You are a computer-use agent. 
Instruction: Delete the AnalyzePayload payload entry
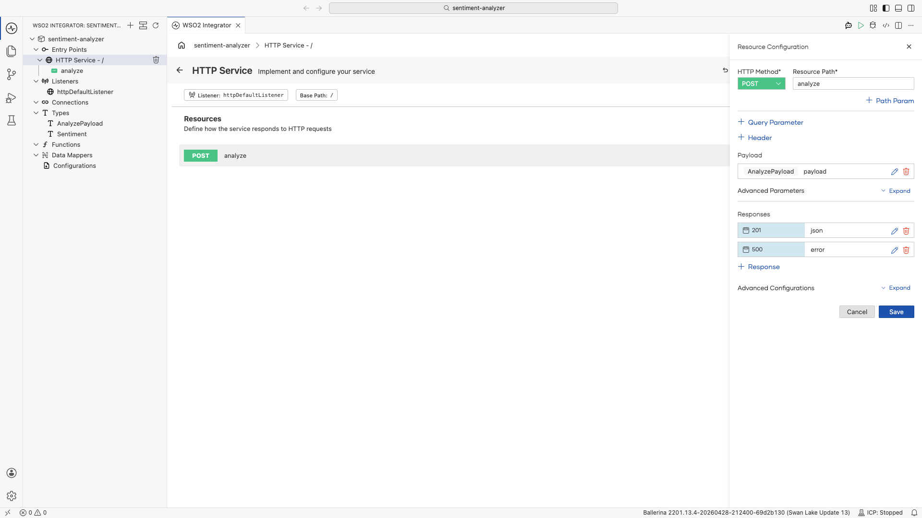[906, 172]
